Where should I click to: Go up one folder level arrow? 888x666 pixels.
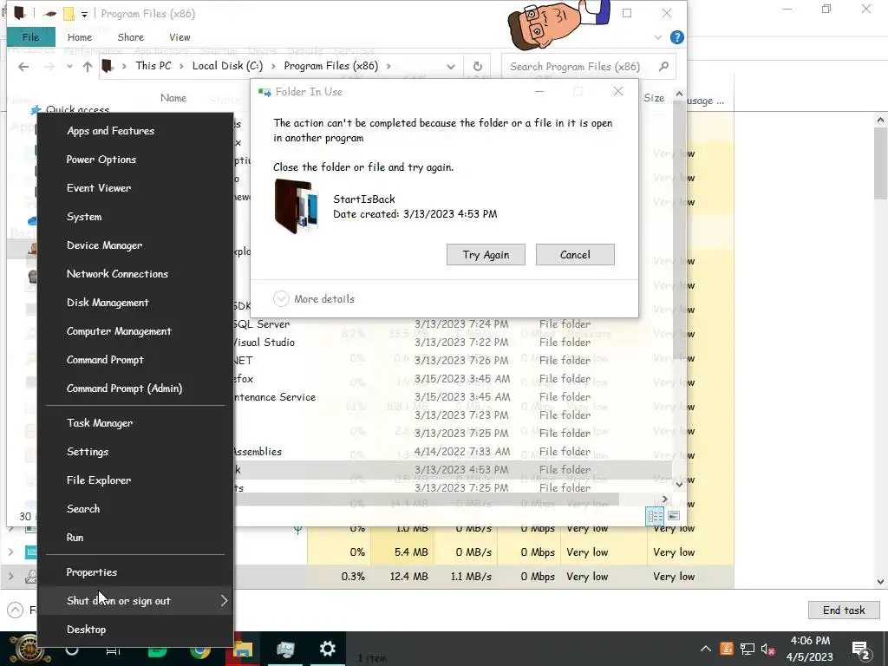pyautogui.click(x=88, y=67)
